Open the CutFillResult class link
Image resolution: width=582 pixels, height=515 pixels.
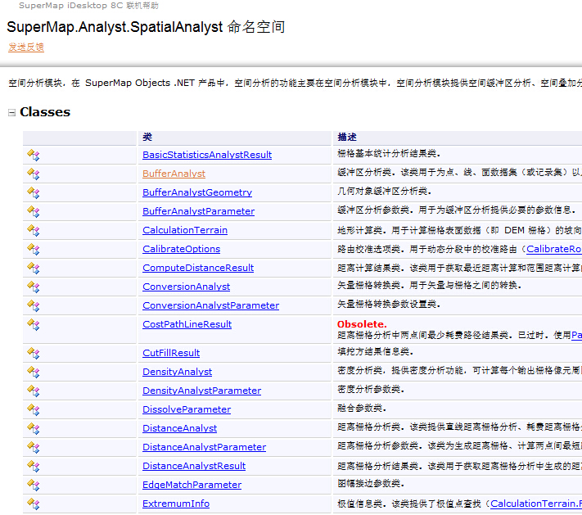click(171, 353)
